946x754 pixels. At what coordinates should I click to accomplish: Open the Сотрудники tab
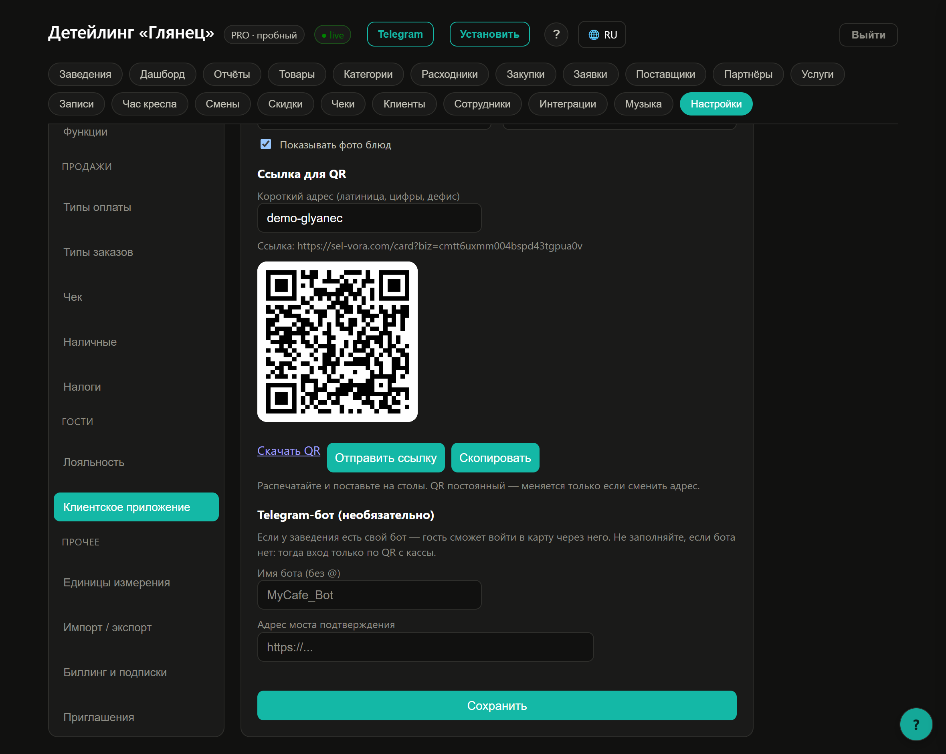482,104
